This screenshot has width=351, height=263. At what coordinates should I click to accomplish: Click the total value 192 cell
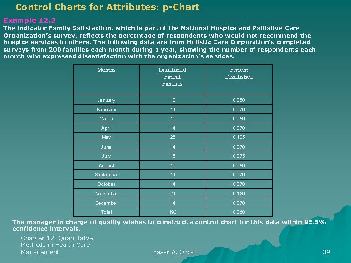(x=173, y=212)
